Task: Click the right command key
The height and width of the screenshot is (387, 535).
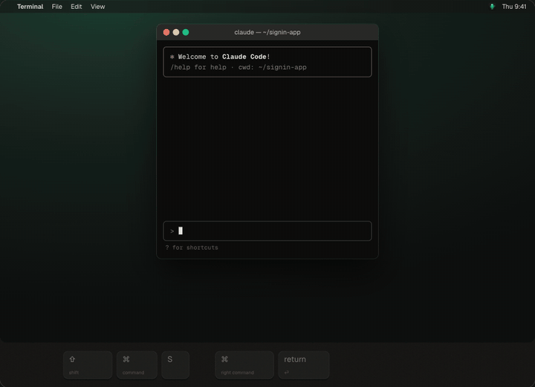Action: [x=244, y=365]
